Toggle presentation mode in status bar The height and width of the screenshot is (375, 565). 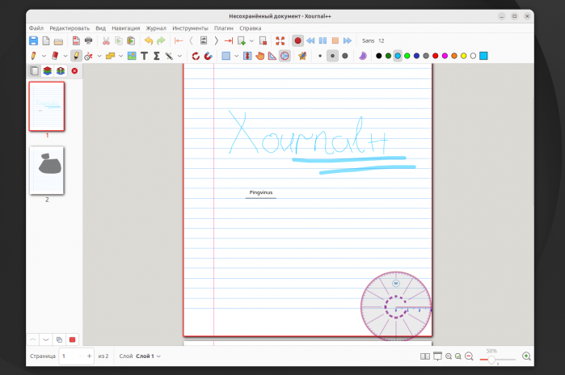pos(437,356)
